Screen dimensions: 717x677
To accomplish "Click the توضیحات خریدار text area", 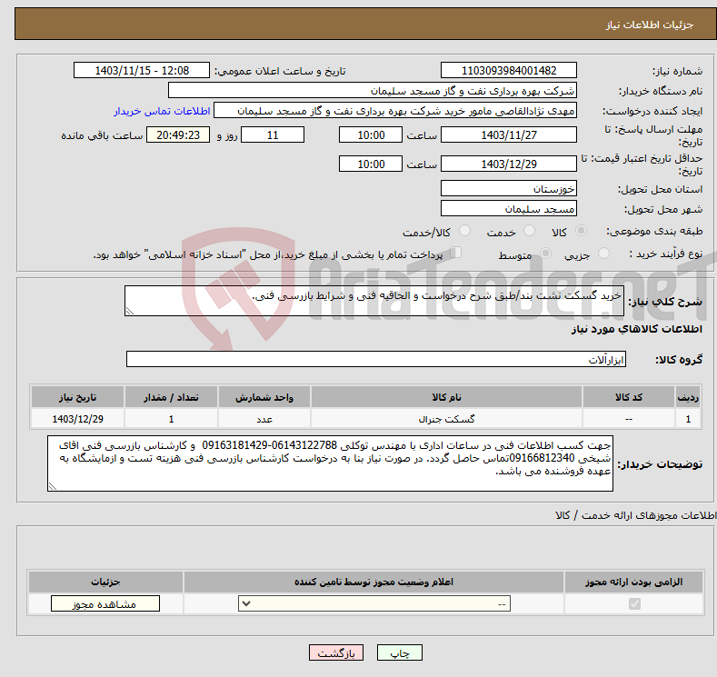I will [x=330, y=463].
